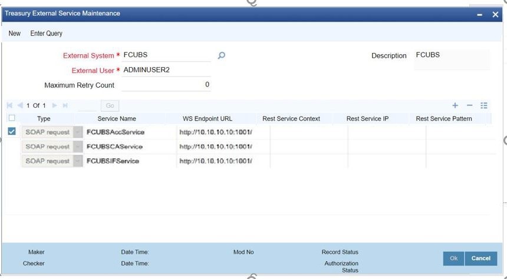
Task: Click the page number input beside Go
Action: pyautogui.click(x=88, y=105)
